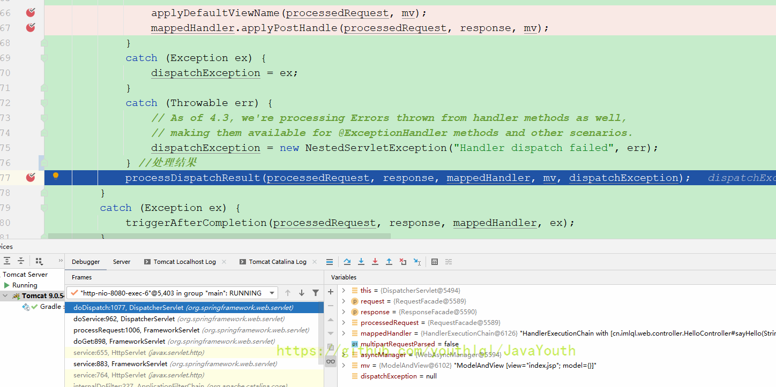Click the frames filter funnel icon
This screenshot has height=387, width=776.
click(x=316, y=293)
